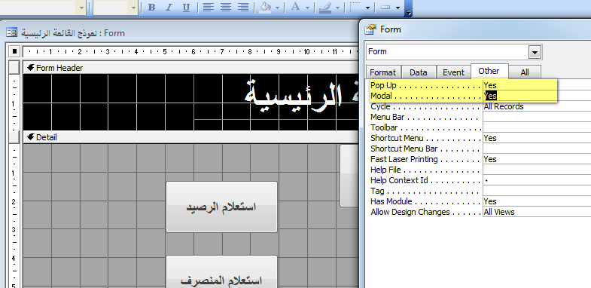Click the Pop Up property value field
This screenshot has height=288, width=591.
pos(537,85)
